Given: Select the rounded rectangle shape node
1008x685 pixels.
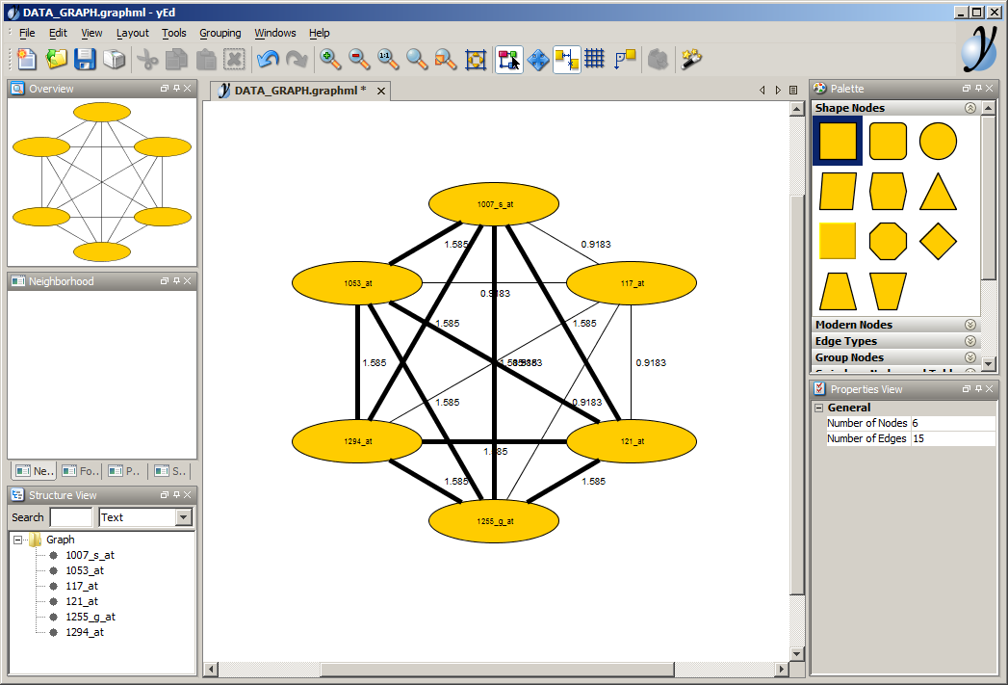Looking at the screenshot, I should coord(888,141).
